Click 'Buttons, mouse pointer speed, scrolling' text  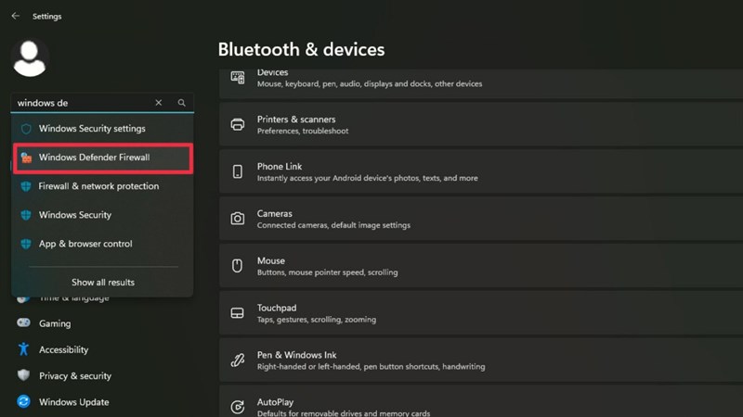328,272
